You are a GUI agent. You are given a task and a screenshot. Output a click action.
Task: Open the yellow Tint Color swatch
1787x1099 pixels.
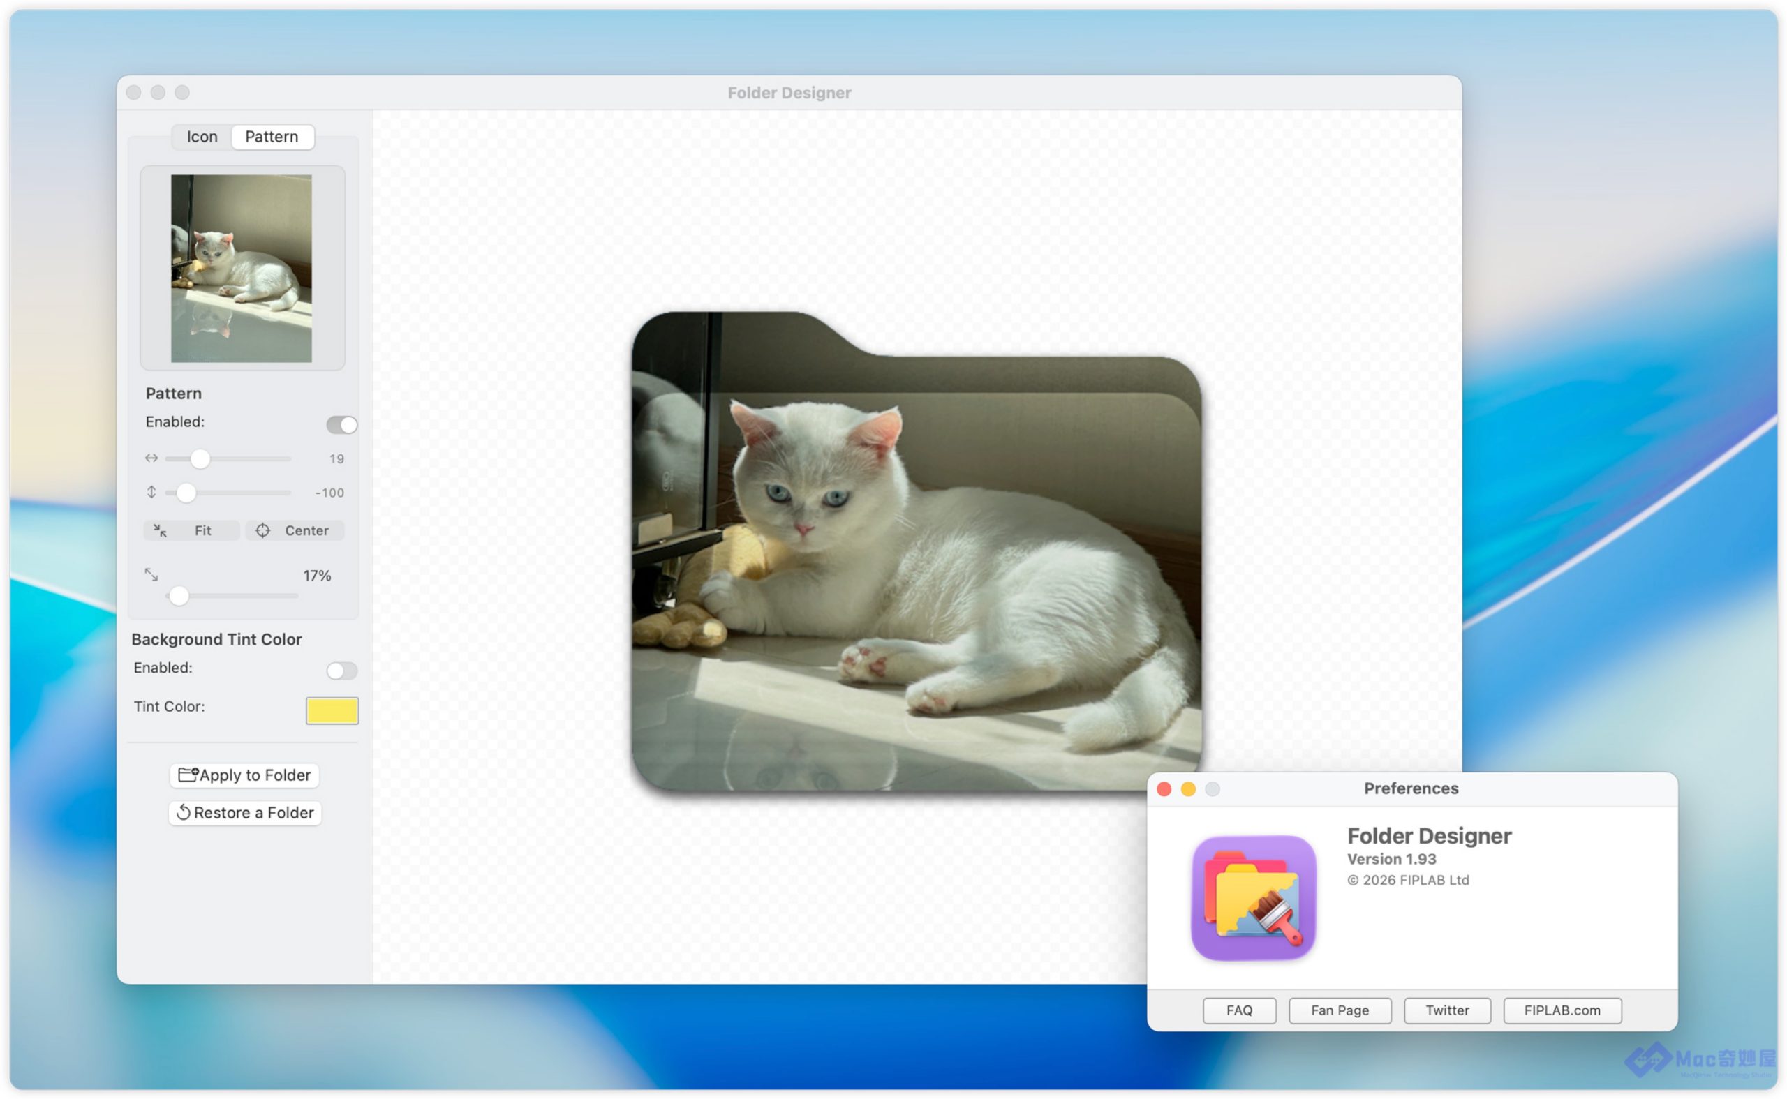coord(332,710)
